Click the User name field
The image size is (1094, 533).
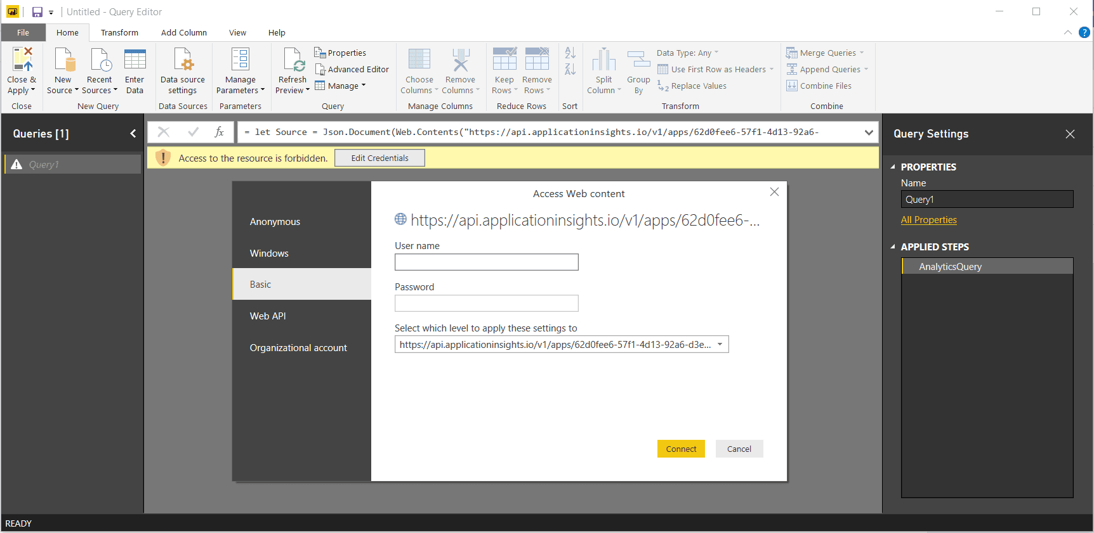pos(487,262)
